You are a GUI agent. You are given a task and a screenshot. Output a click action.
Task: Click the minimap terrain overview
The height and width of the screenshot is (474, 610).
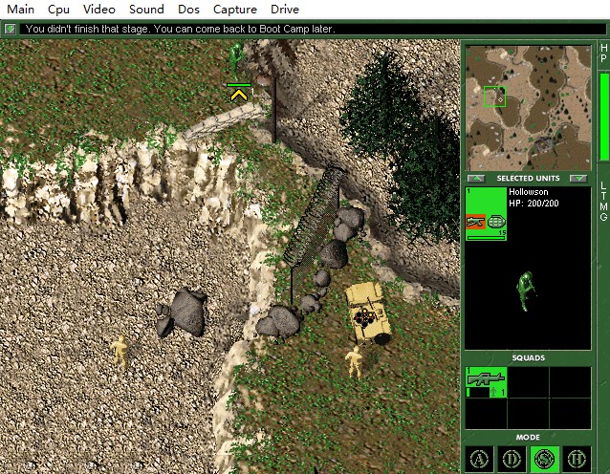tap(529, 108)
